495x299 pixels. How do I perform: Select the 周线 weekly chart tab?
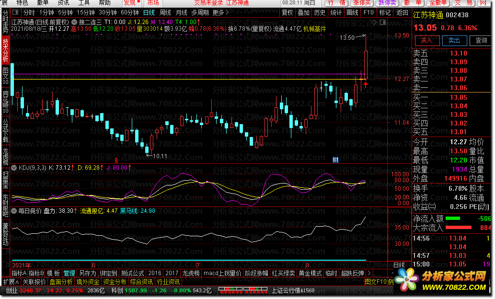pos(165,12)
